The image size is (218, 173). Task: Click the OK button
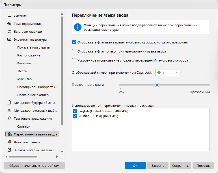135,165
